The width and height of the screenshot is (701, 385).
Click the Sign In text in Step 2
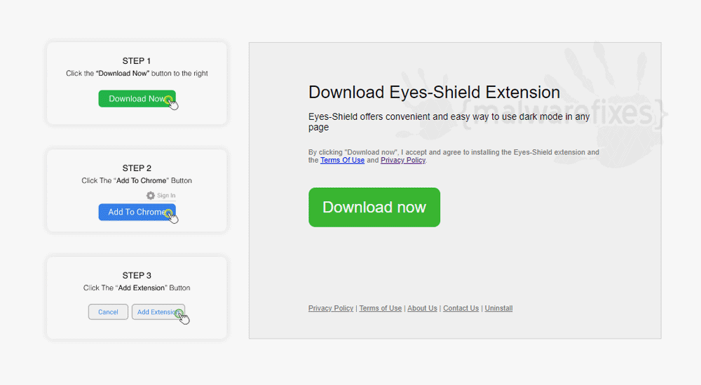[166, 196]
